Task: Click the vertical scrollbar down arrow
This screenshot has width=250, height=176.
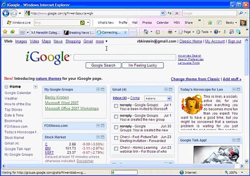Action: (246, 161)
